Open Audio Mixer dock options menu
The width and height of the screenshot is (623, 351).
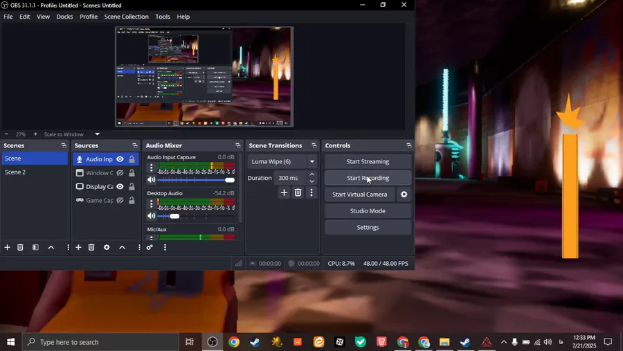[x=165, y=247]
